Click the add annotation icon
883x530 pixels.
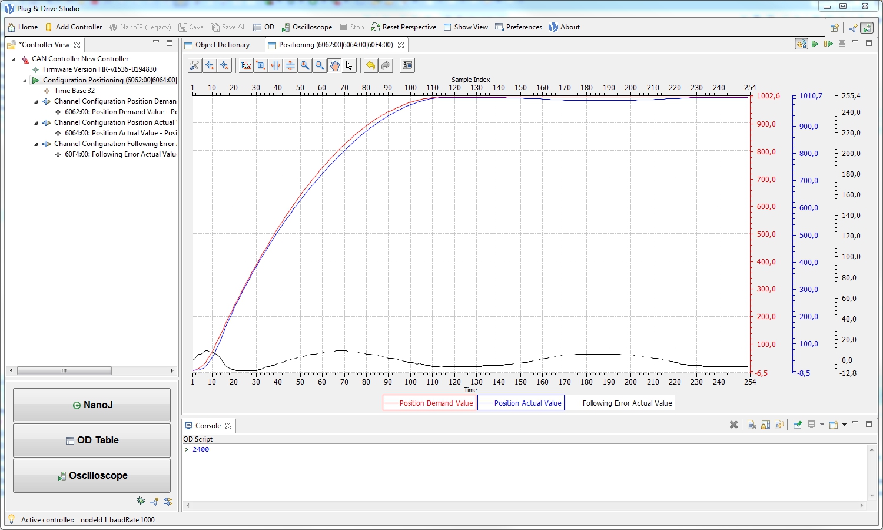210,65
